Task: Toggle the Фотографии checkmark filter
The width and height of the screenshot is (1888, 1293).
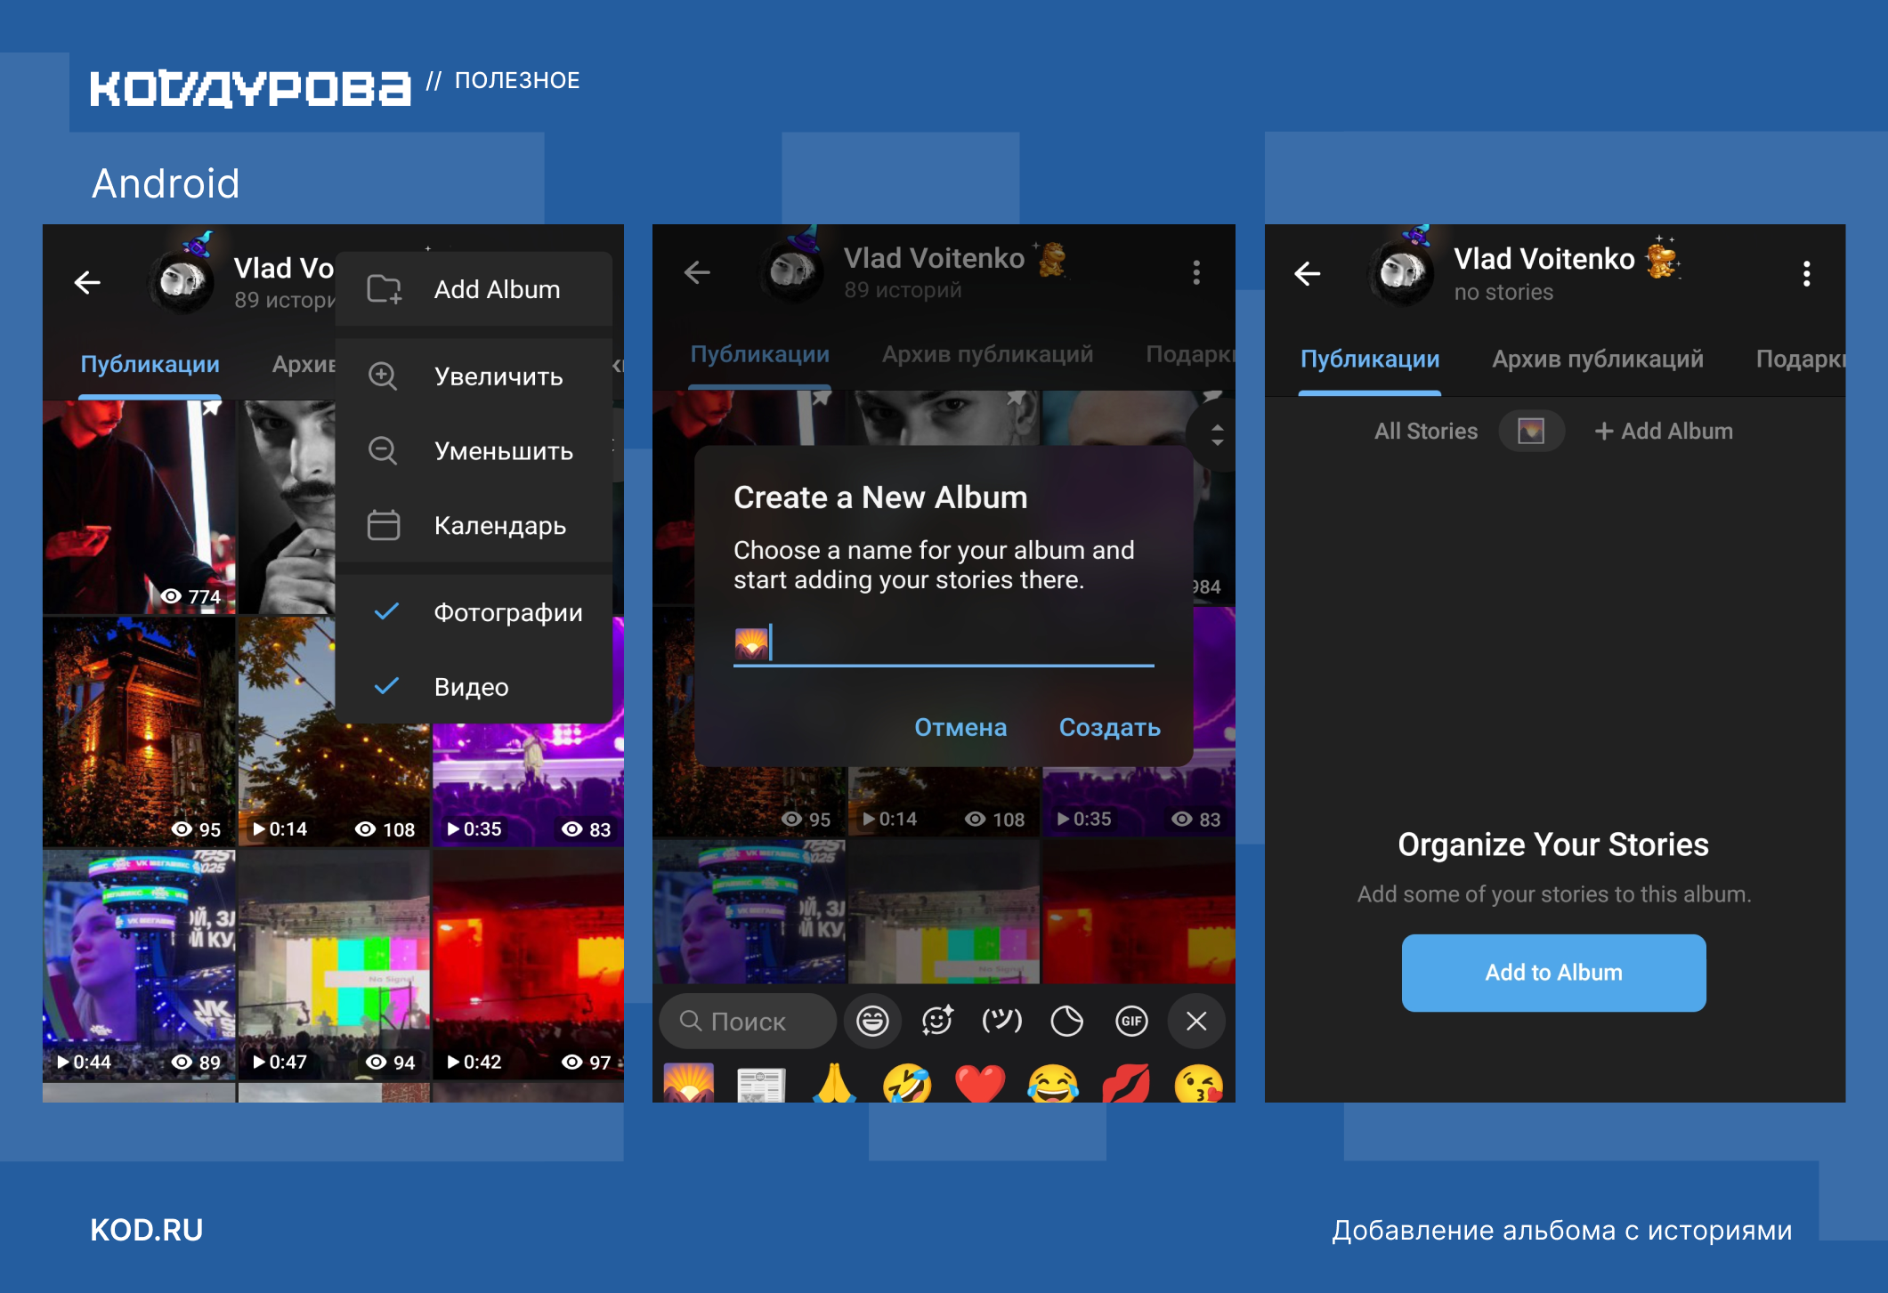Action: click(474, 612)
